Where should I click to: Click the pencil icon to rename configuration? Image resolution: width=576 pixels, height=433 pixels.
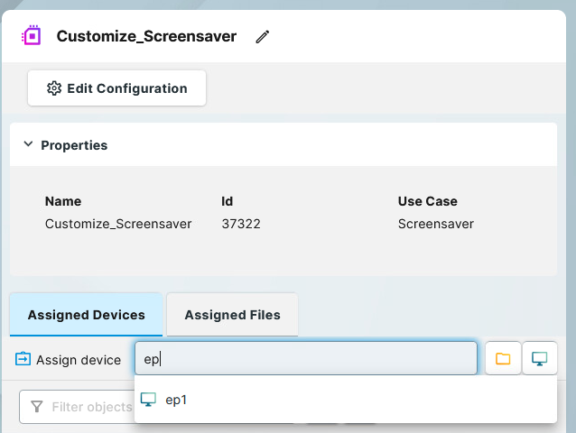[263, 37]
